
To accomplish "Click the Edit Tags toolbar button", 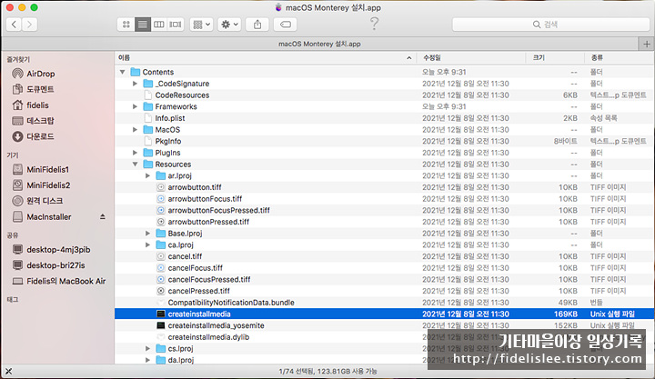I will 286,25.
